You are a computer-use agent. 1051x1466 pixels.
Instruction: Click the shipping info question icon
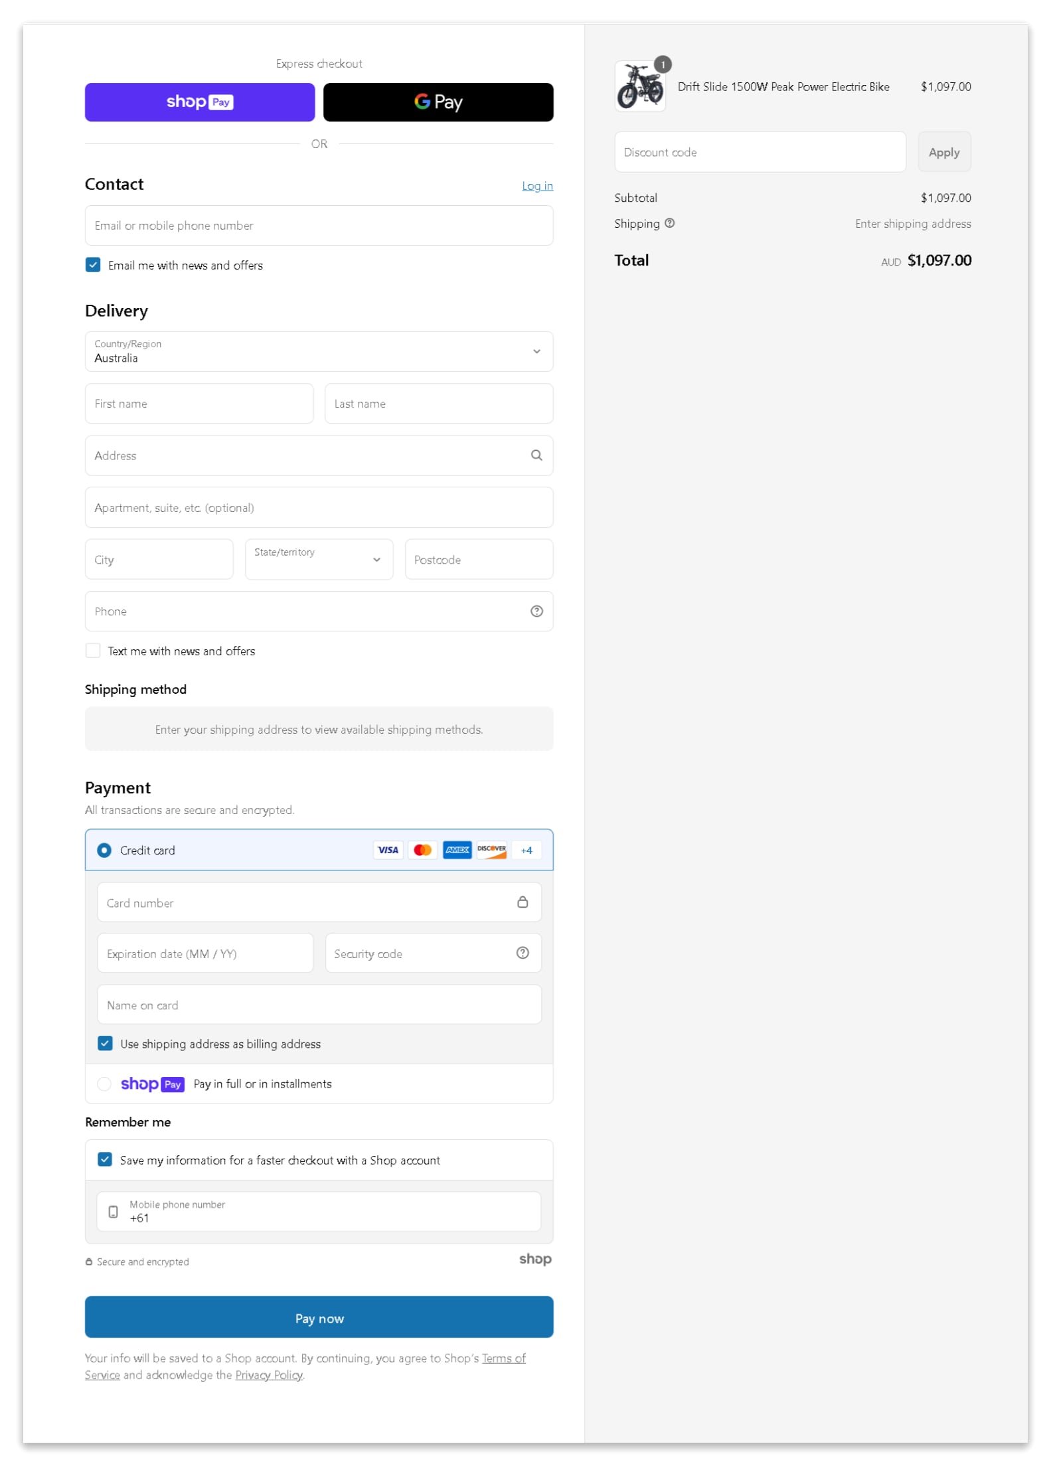(x=669, y=224)
